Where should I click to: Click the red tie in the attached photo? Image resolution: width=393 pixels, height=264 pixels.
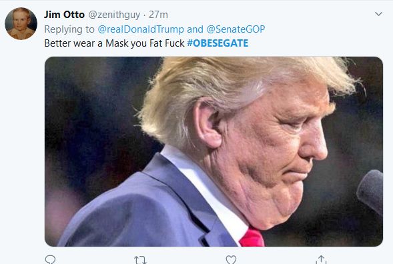point(252,237)
